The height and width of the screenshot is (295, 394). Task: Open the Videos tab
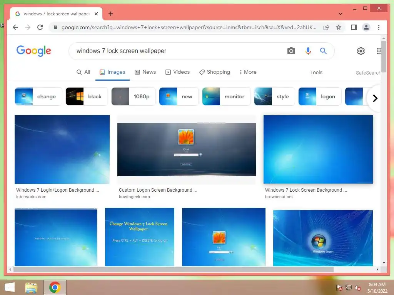pyautogui.click(x=177, y=72)
